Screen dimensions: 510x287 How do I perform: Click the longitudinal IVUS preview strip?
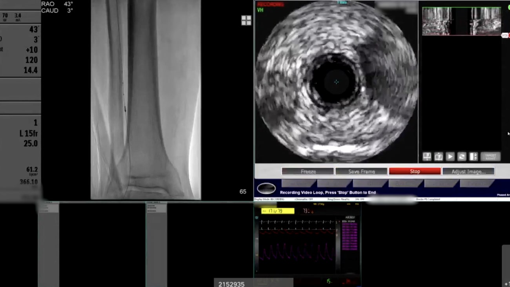coord(461,21)
